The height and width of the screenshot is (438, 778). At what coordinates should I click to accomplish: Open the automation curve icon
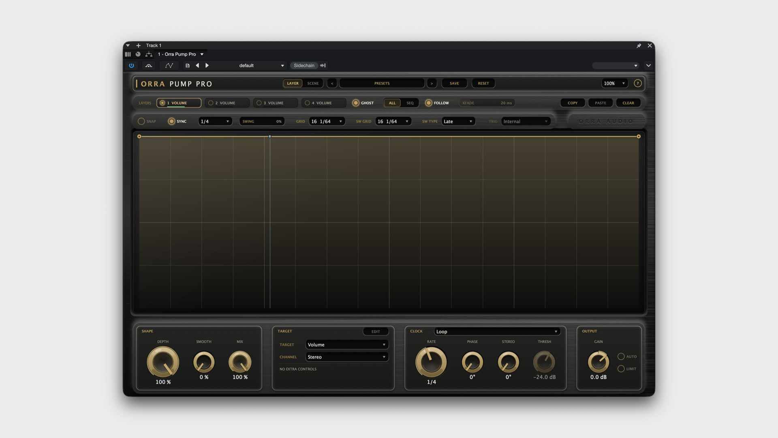pyautogui.click(x=169, y=65)
